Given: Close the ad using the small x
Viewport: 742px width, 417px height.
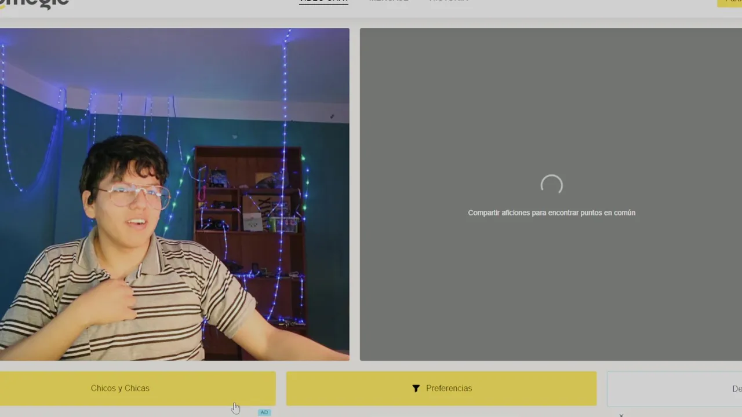Looking at the screenshot, I should tap(621, 415).
